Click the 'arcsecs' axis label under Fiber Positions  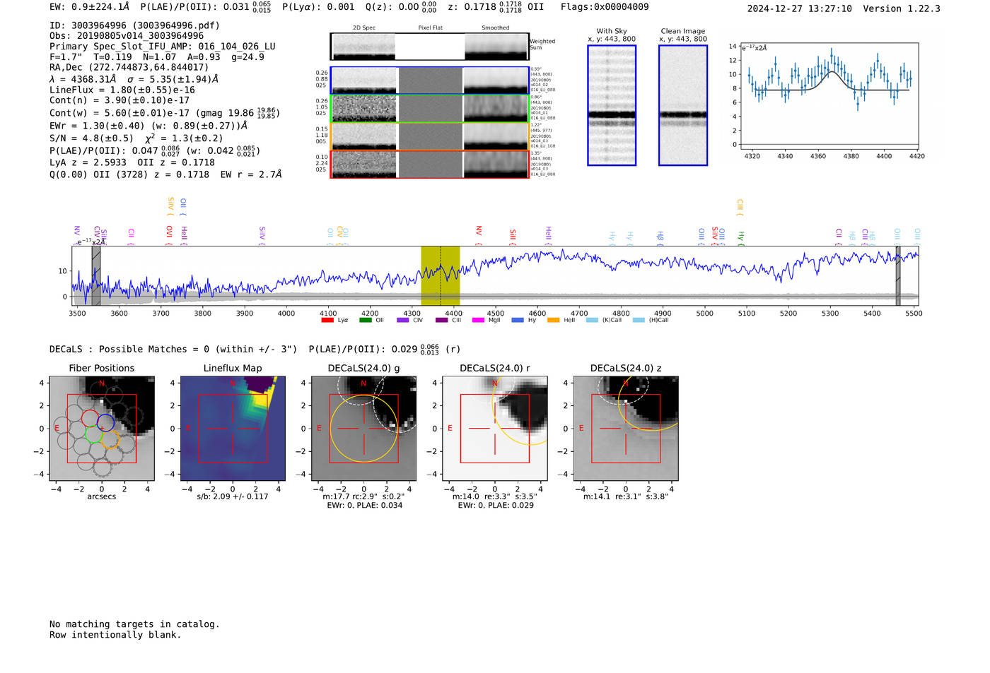(102, 496)
